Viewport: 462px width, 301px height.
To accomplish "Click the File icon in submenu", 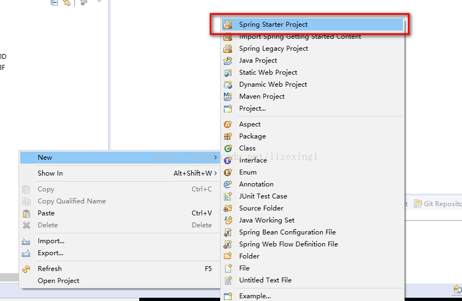I will (x=228, y=268).
